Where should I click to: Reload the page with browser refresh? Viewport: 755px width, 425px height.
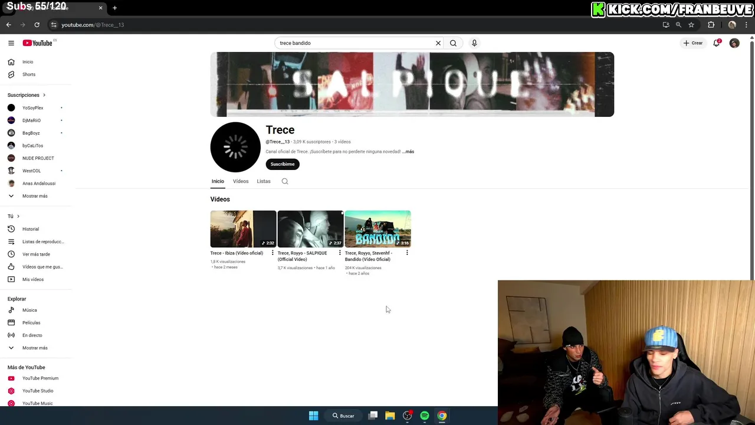(x=37, y=25)
